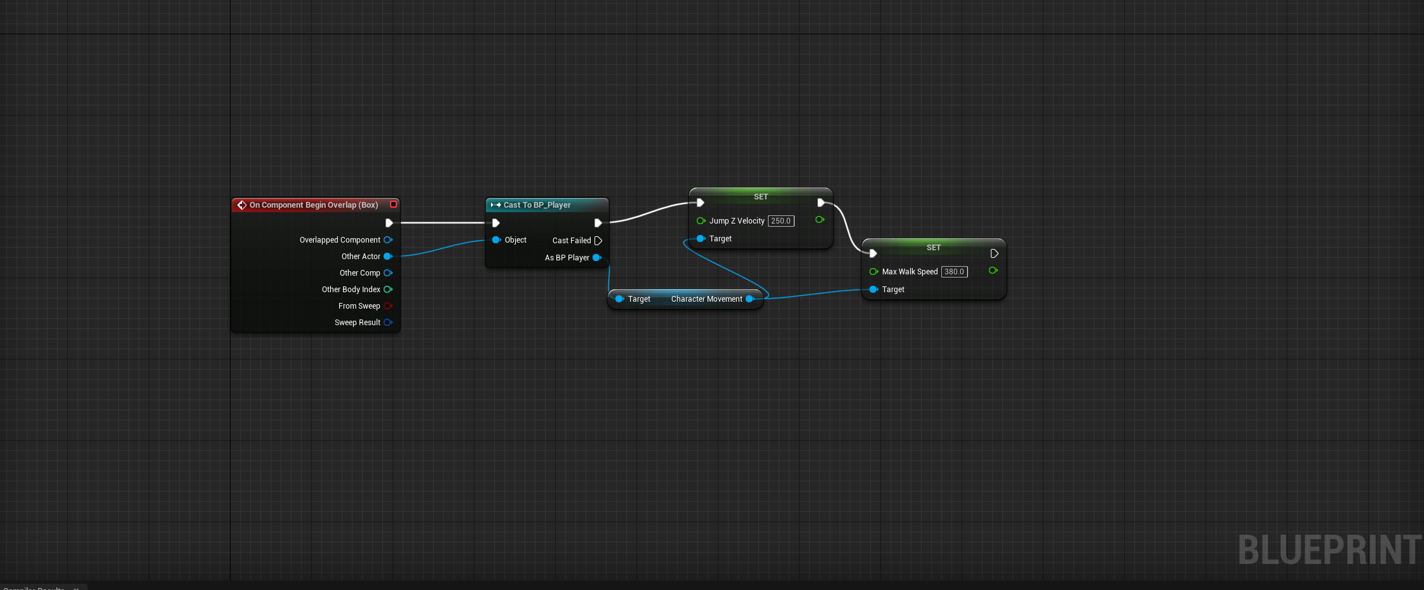Click the Character Movement output pin

749,299
